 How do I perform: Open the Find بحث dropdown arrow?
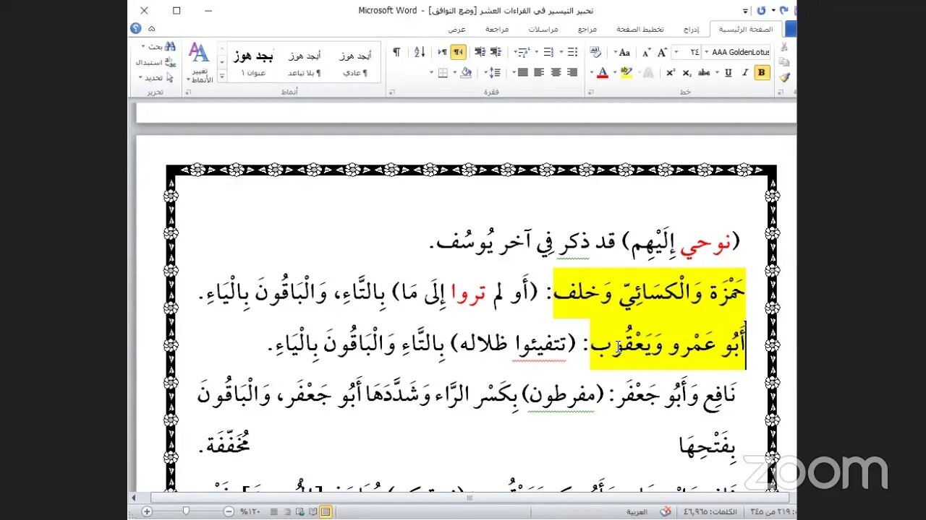pos(142,46)
